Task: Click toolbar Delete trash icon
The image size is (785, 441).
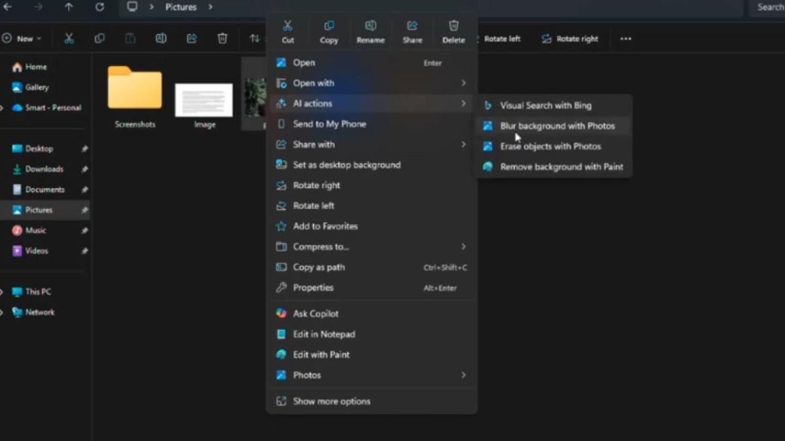Action: point(222,39)
